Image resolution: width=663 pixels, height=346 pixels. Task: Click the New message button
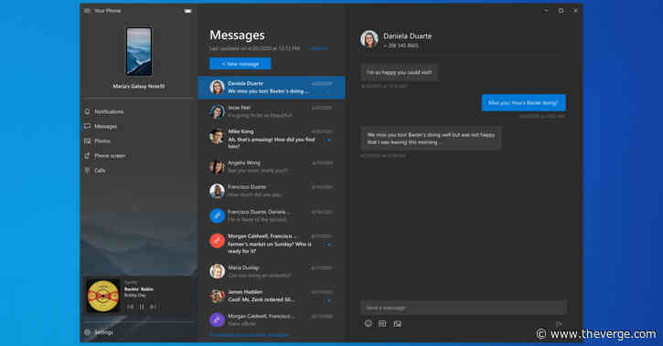pos(241,64)
